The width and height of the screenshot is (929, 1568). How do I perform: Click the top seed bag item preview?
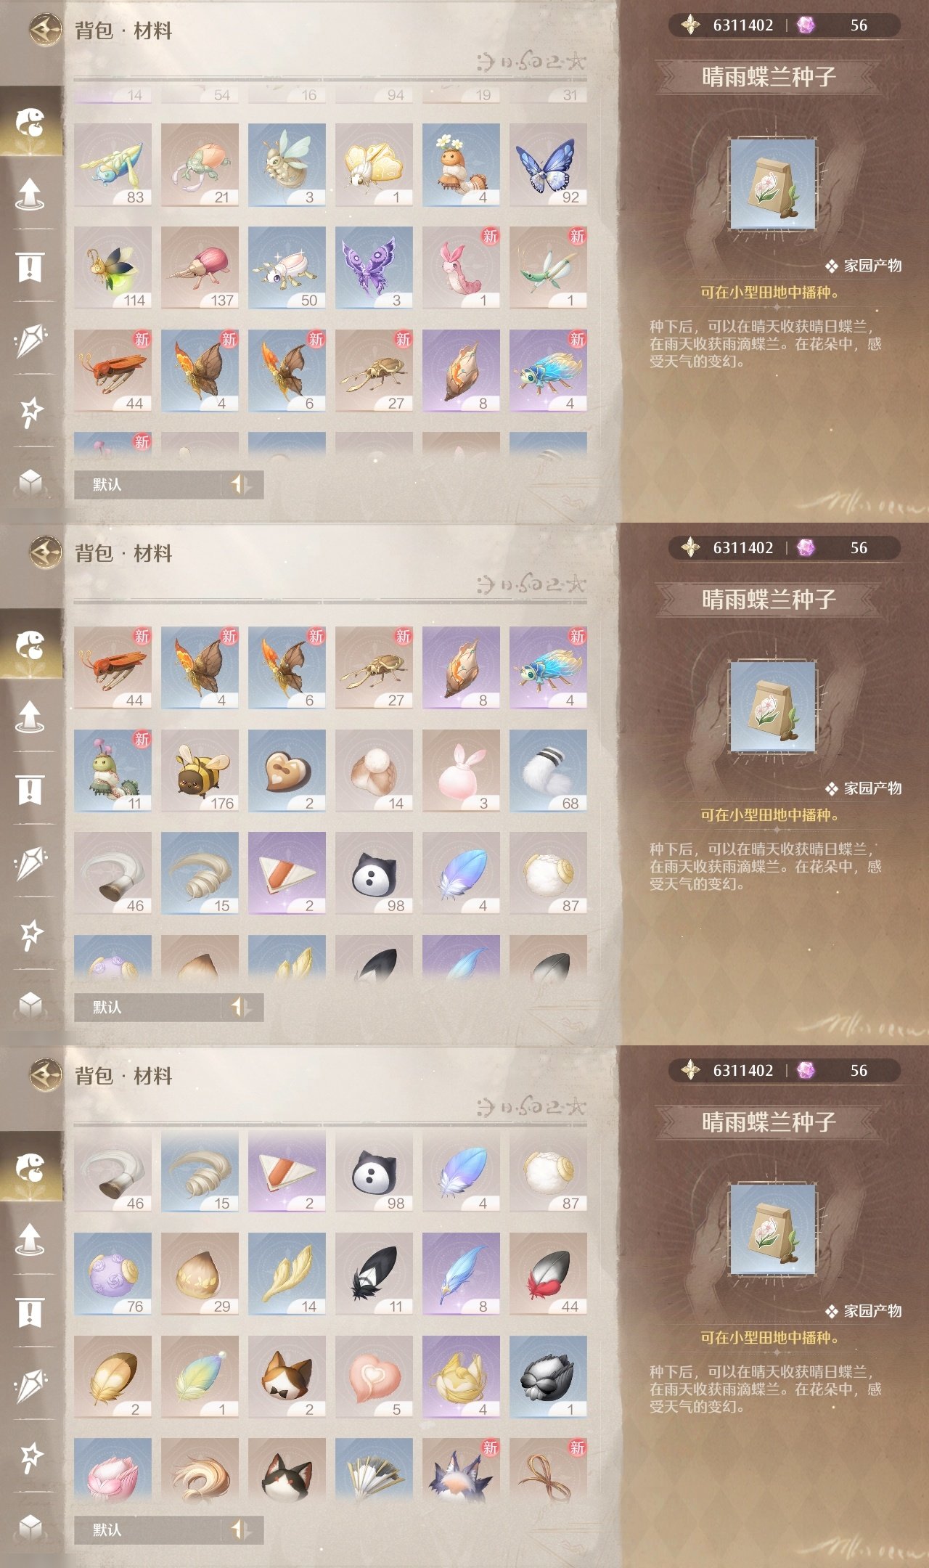click(773, 184)
